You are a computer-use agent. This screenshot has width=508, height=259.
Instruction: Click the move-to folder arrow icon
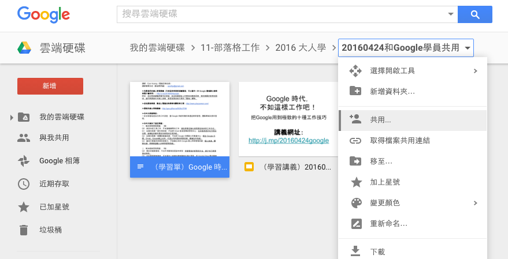coord(355,161)
